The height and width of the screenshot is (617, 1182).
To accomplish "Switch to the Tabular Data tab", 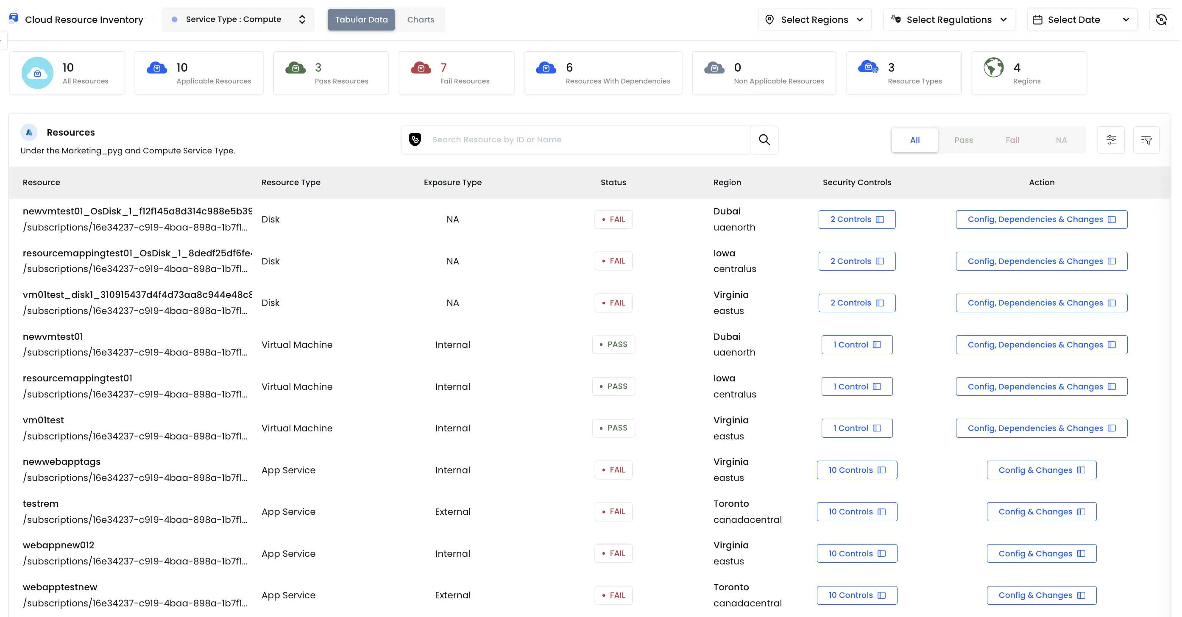I will (361, 19).
